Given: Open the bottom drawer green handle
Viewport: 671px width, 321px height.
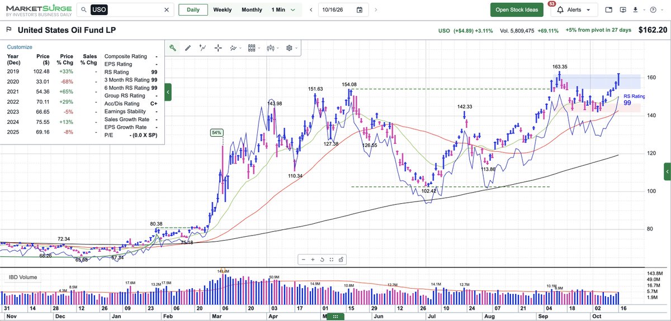Looking at the screenshot, I should pyautogui.click(x=335, y=317).
